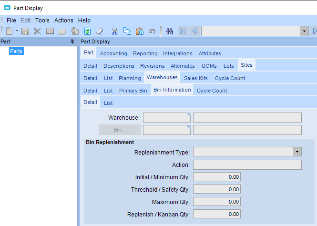Click the Copy pages icon
Viewport: 317px width, 226px height.
pyautogui.click(x=127, y=31)
